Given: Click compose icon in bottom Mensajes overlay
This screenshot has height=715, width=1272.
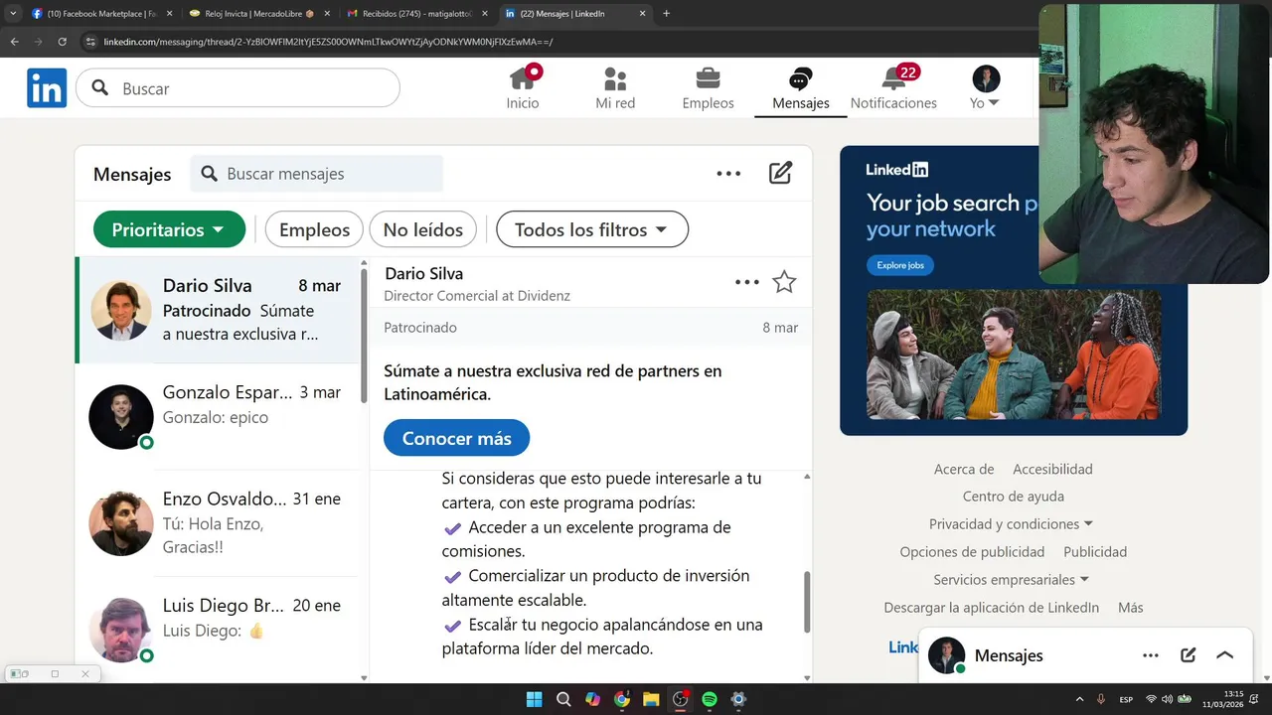Looking at the screenshot, I should tap(1188, 655).
